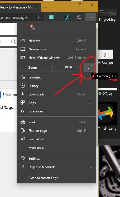Click the Favorites star-list icon in menu
The width and height of the screenshot is (120, 197).
click(23, 77)
